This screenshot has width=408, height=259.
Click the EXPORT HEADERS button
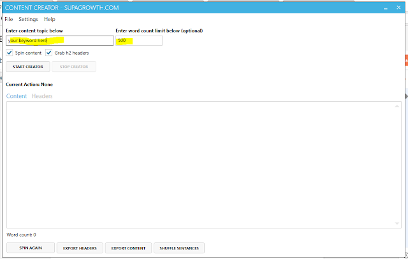point(80,248)
